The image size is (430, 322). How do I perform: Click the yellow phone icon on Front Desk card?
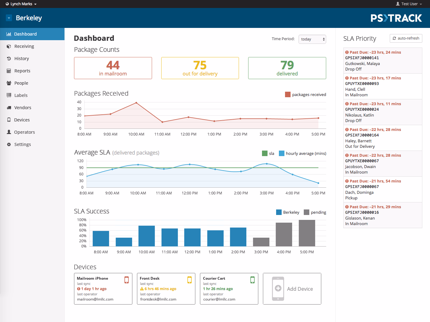(x=190, y=280)
